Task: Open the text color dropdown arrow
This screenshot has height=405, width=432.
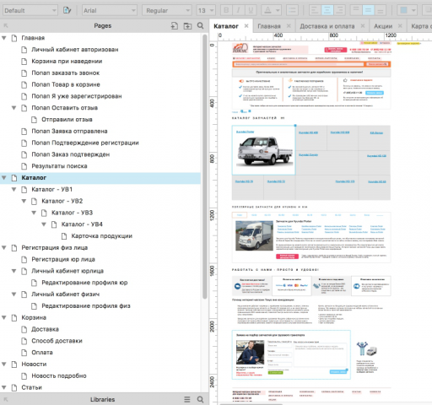Action: [278, 11]
